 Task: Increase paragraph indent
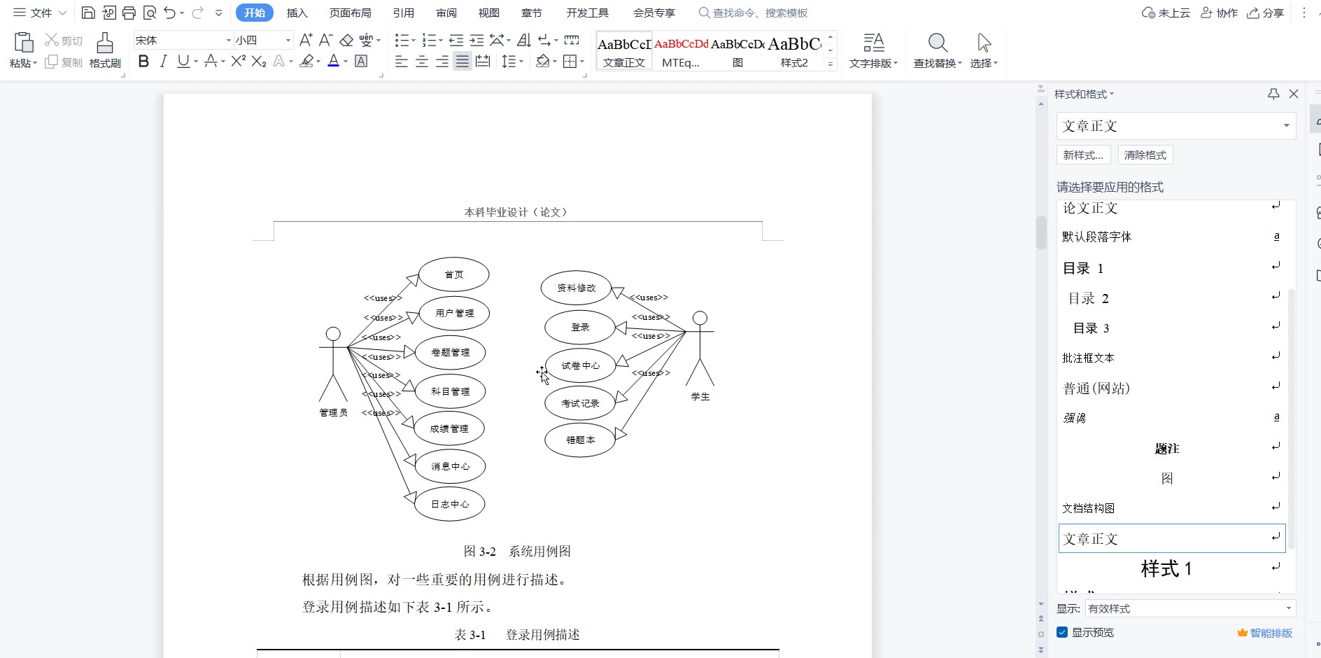pos(476,40)
